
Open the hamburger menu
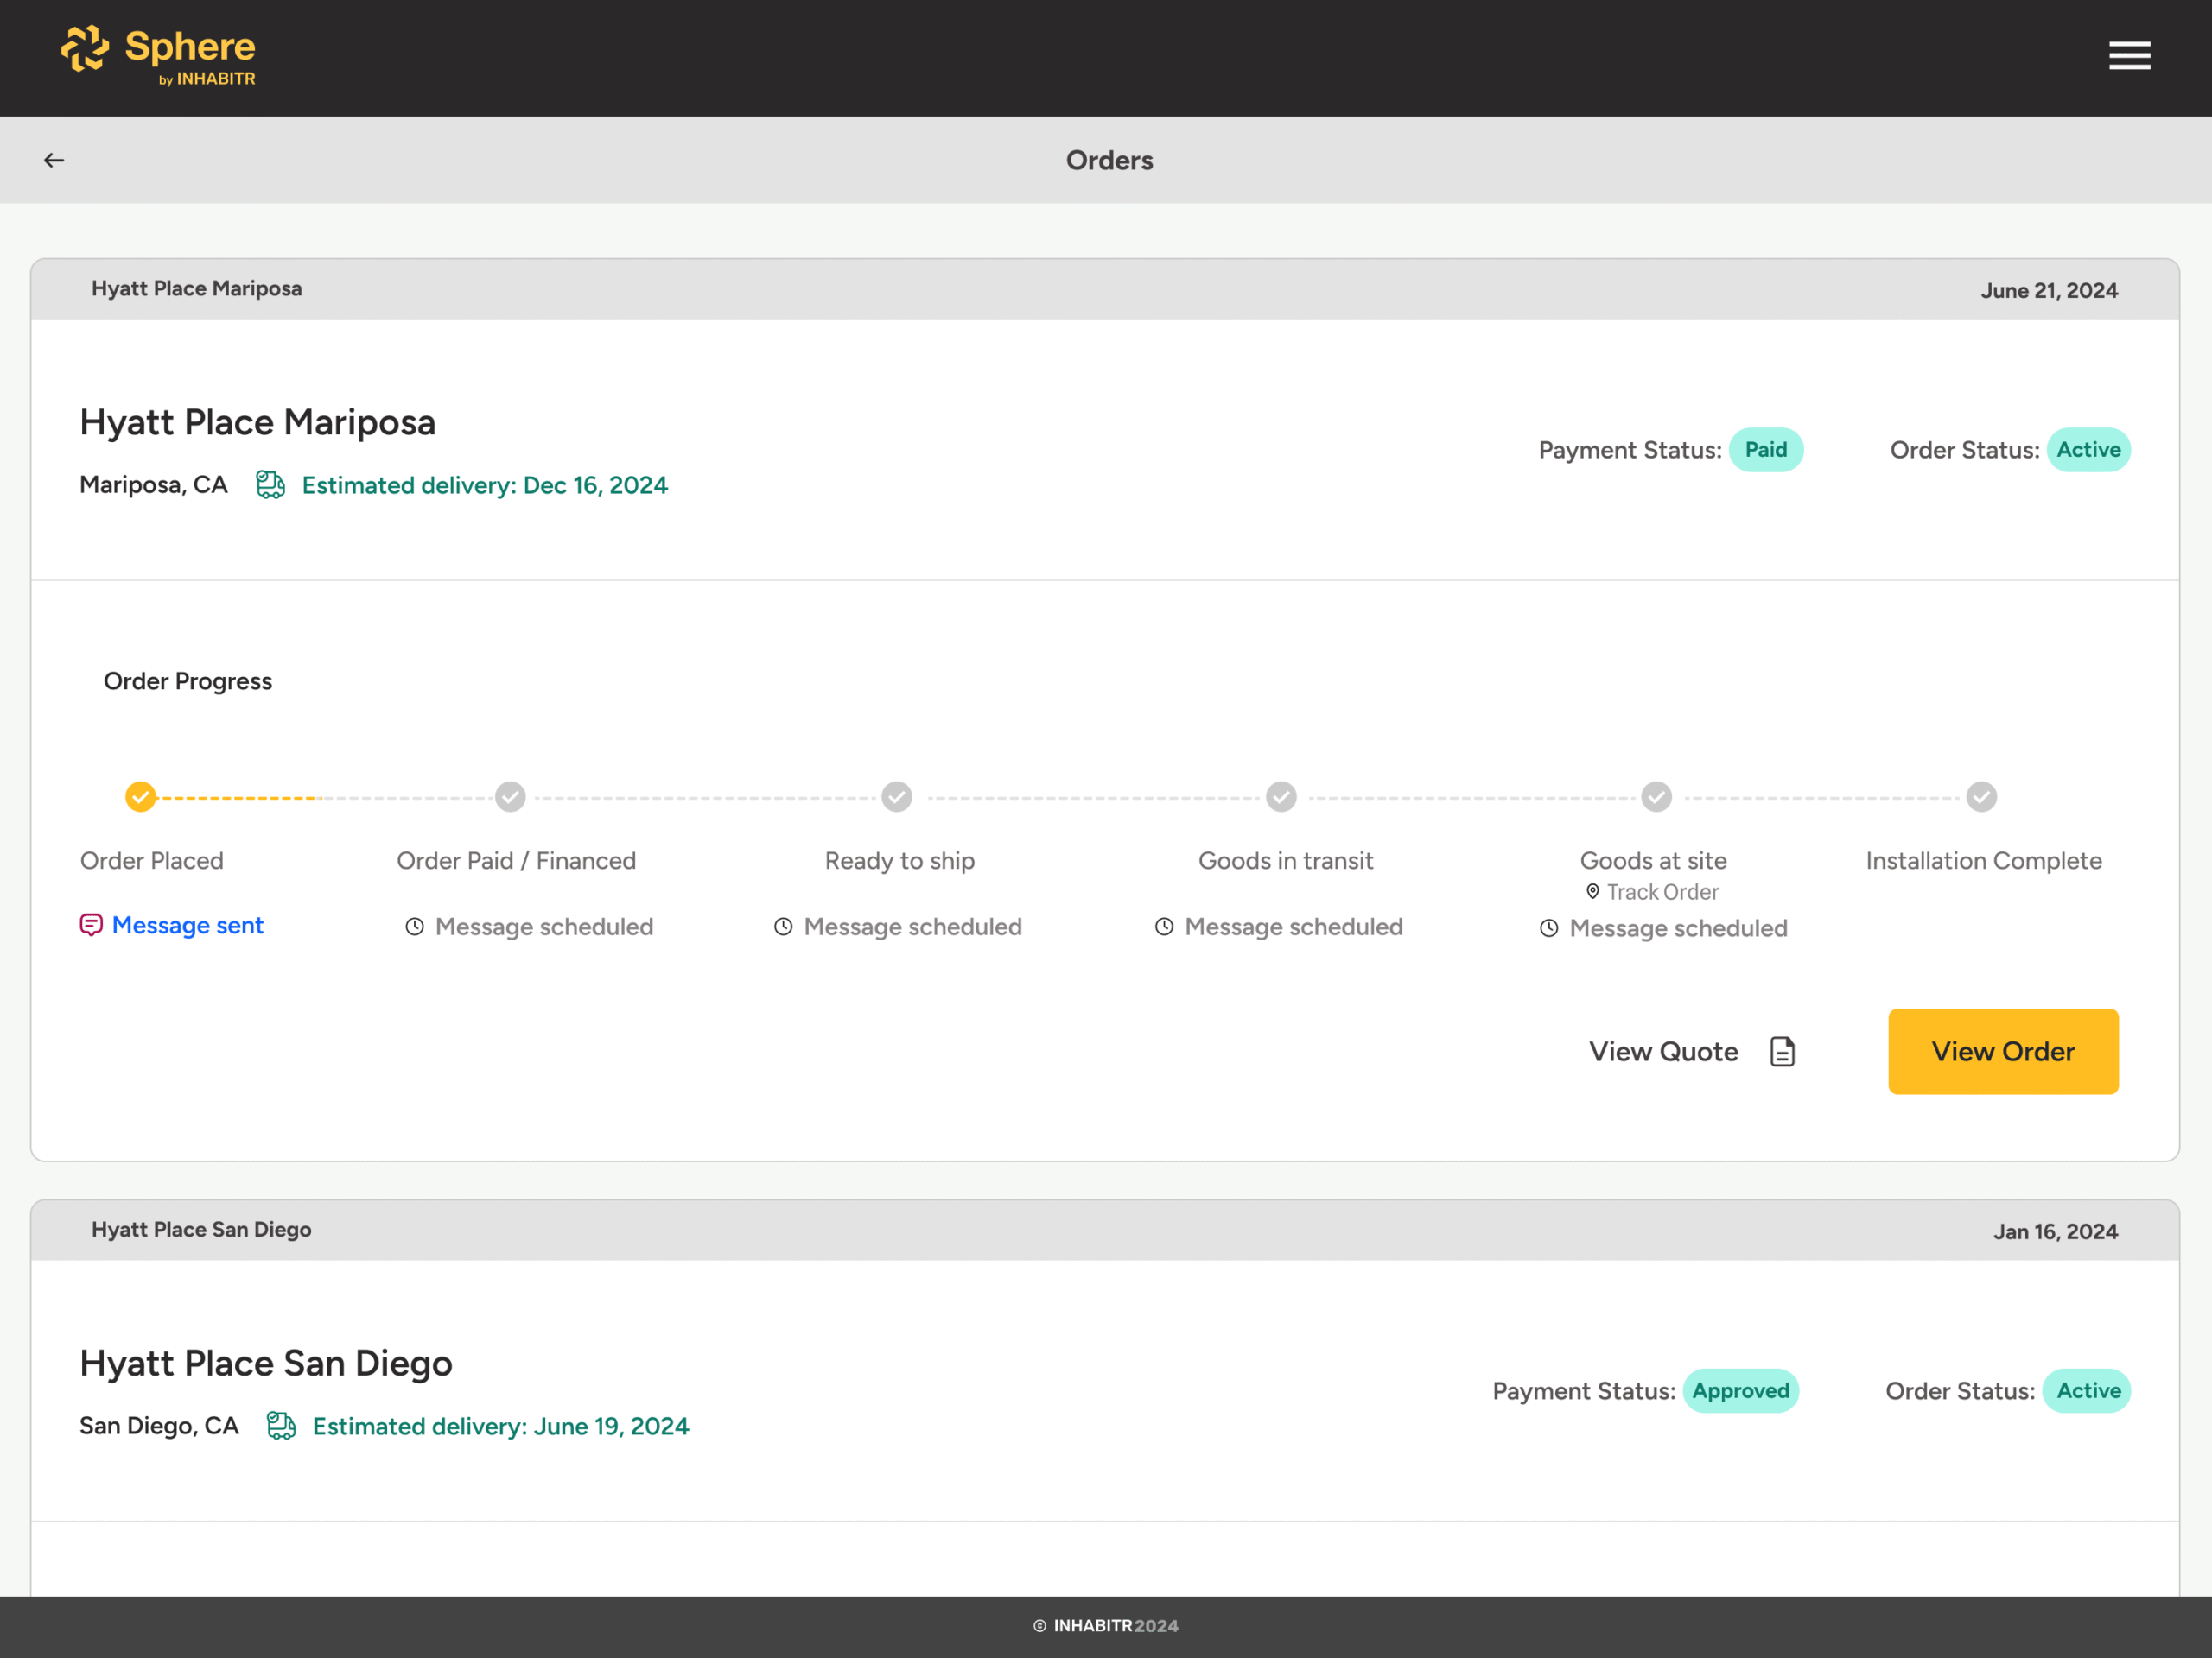(2128, 56)
